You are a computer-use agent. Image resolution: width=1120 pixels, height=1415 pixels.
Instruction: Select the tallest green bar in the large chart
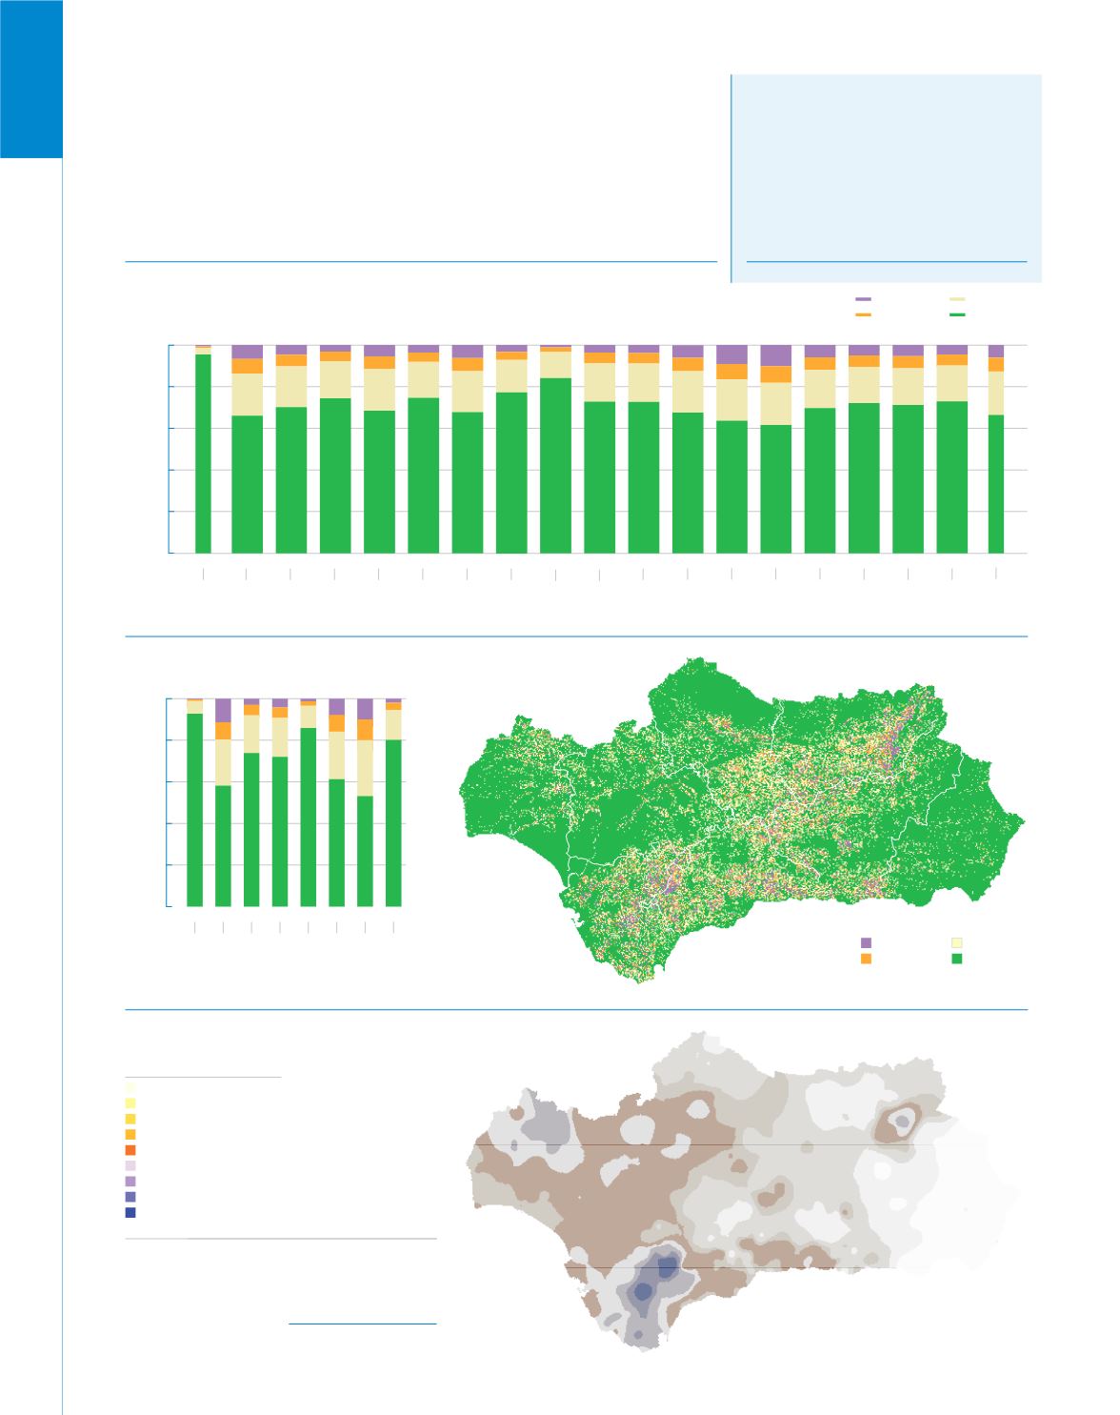555,465
